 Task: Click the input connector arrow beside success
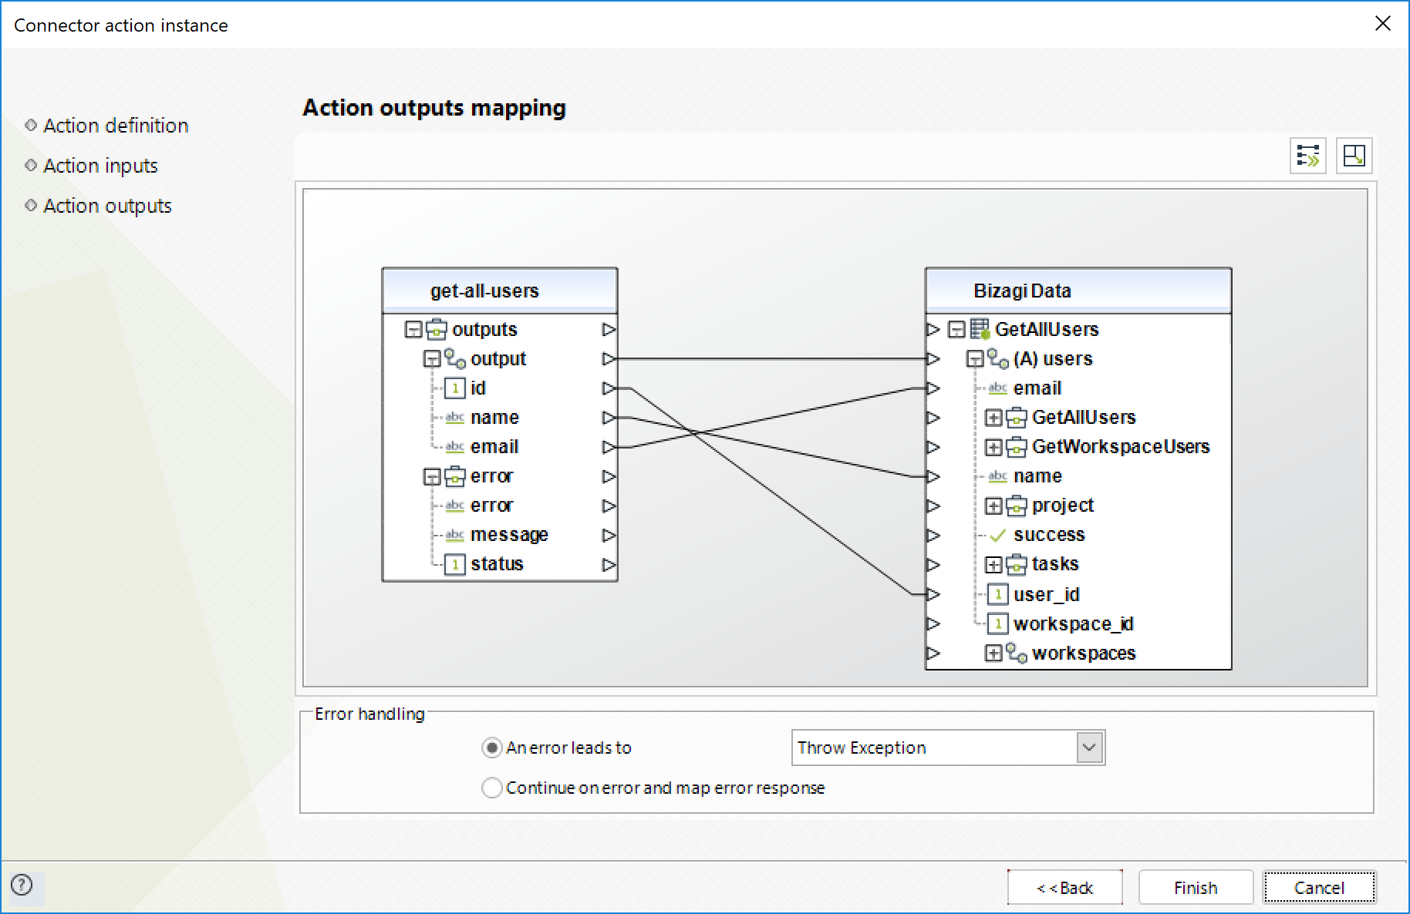pyautogui.click(x=933, y=535)
